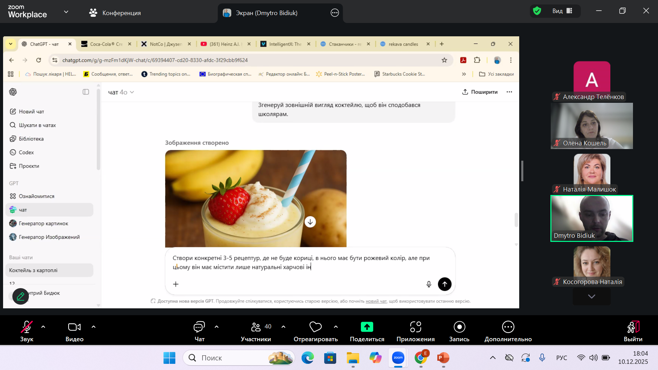Viewport: 658px width, 370px height.
Task: Open the Zoom Chat panel icon
Action: pyautogui.click(x=199, y=327)
